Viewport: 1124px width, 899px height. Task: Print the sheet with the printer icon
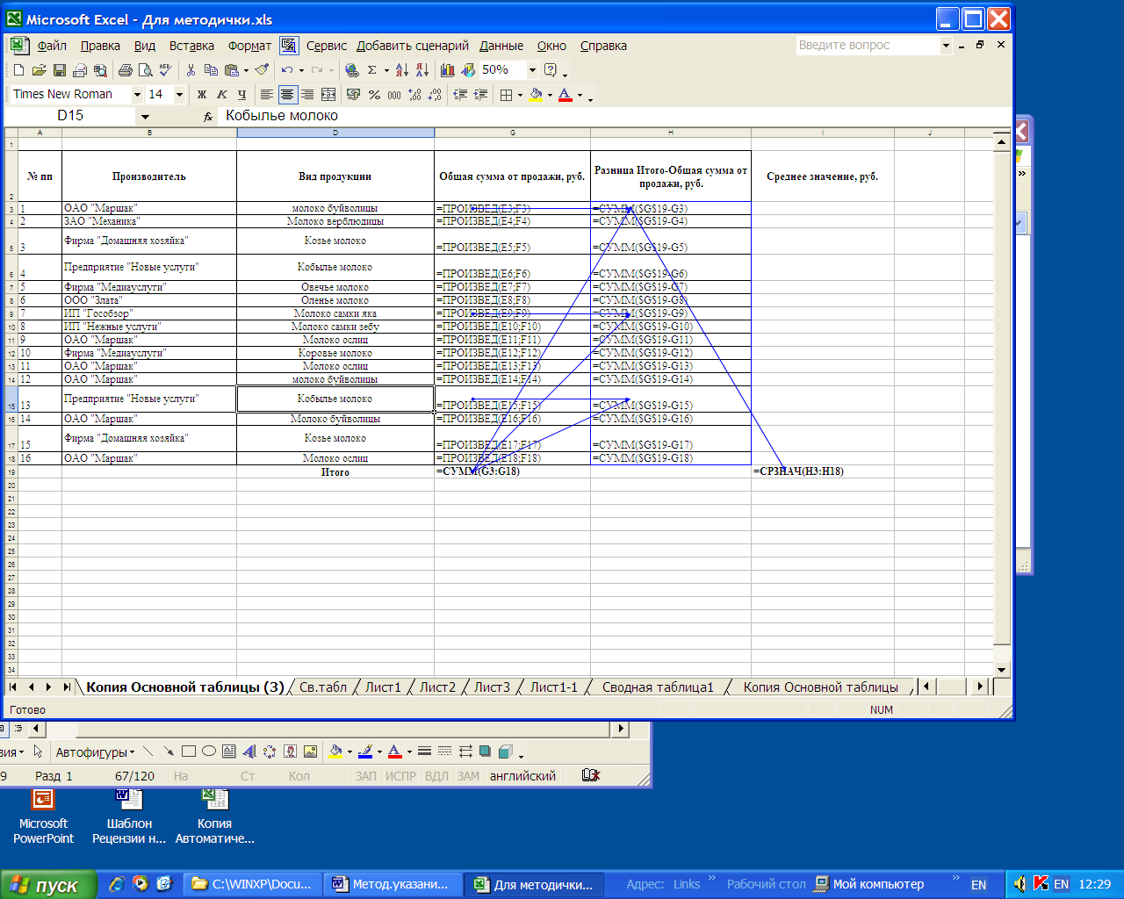click(x=126, y=70)
